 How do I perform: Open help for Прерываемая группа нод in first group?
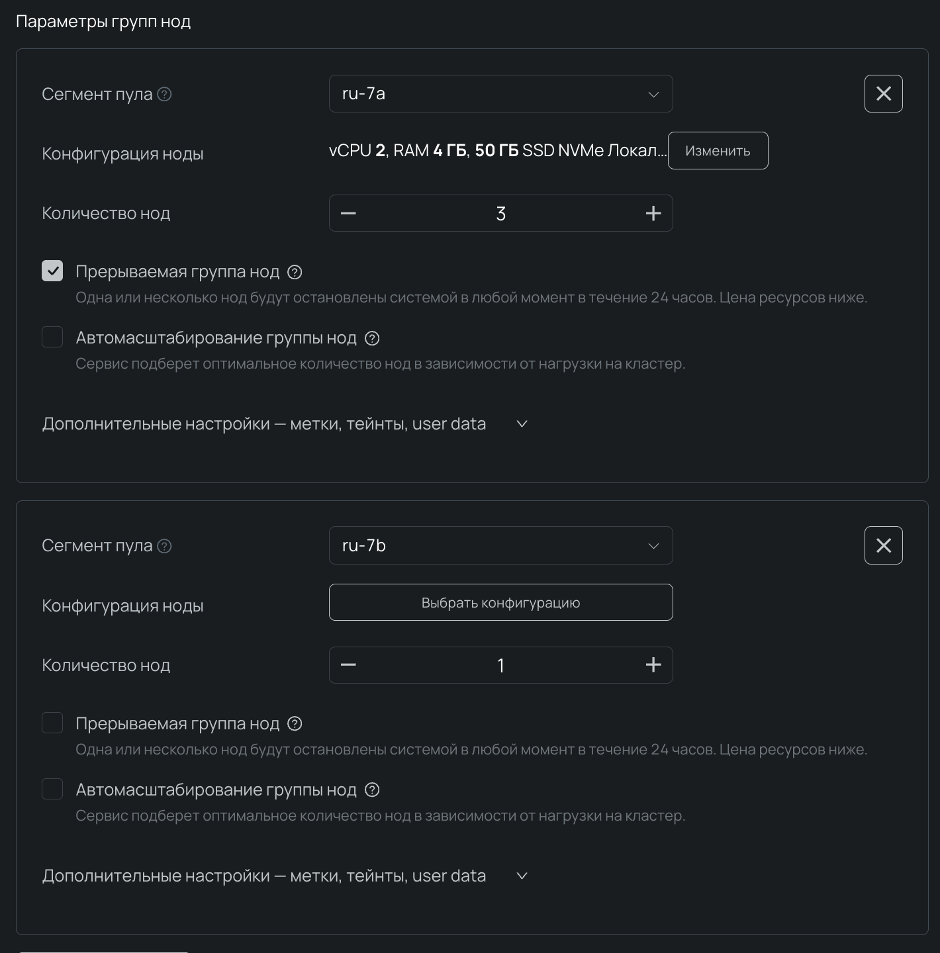[x=295, y=272]
